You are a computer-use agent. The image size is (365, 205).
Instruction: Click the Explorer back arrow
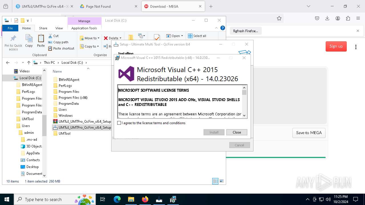(x=8, y=63)
